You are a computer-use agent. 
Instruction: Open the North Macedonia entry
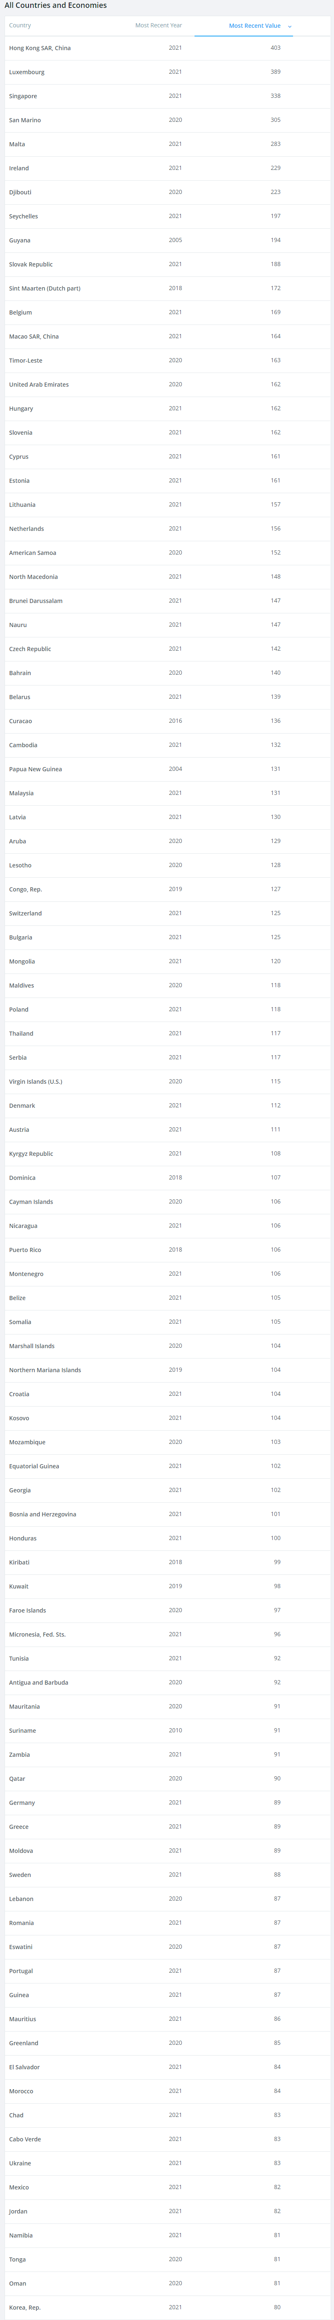[33, 576]
